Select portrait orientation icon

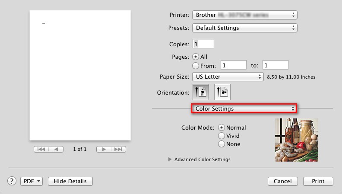pyautogui.click(x=201, y=92)
